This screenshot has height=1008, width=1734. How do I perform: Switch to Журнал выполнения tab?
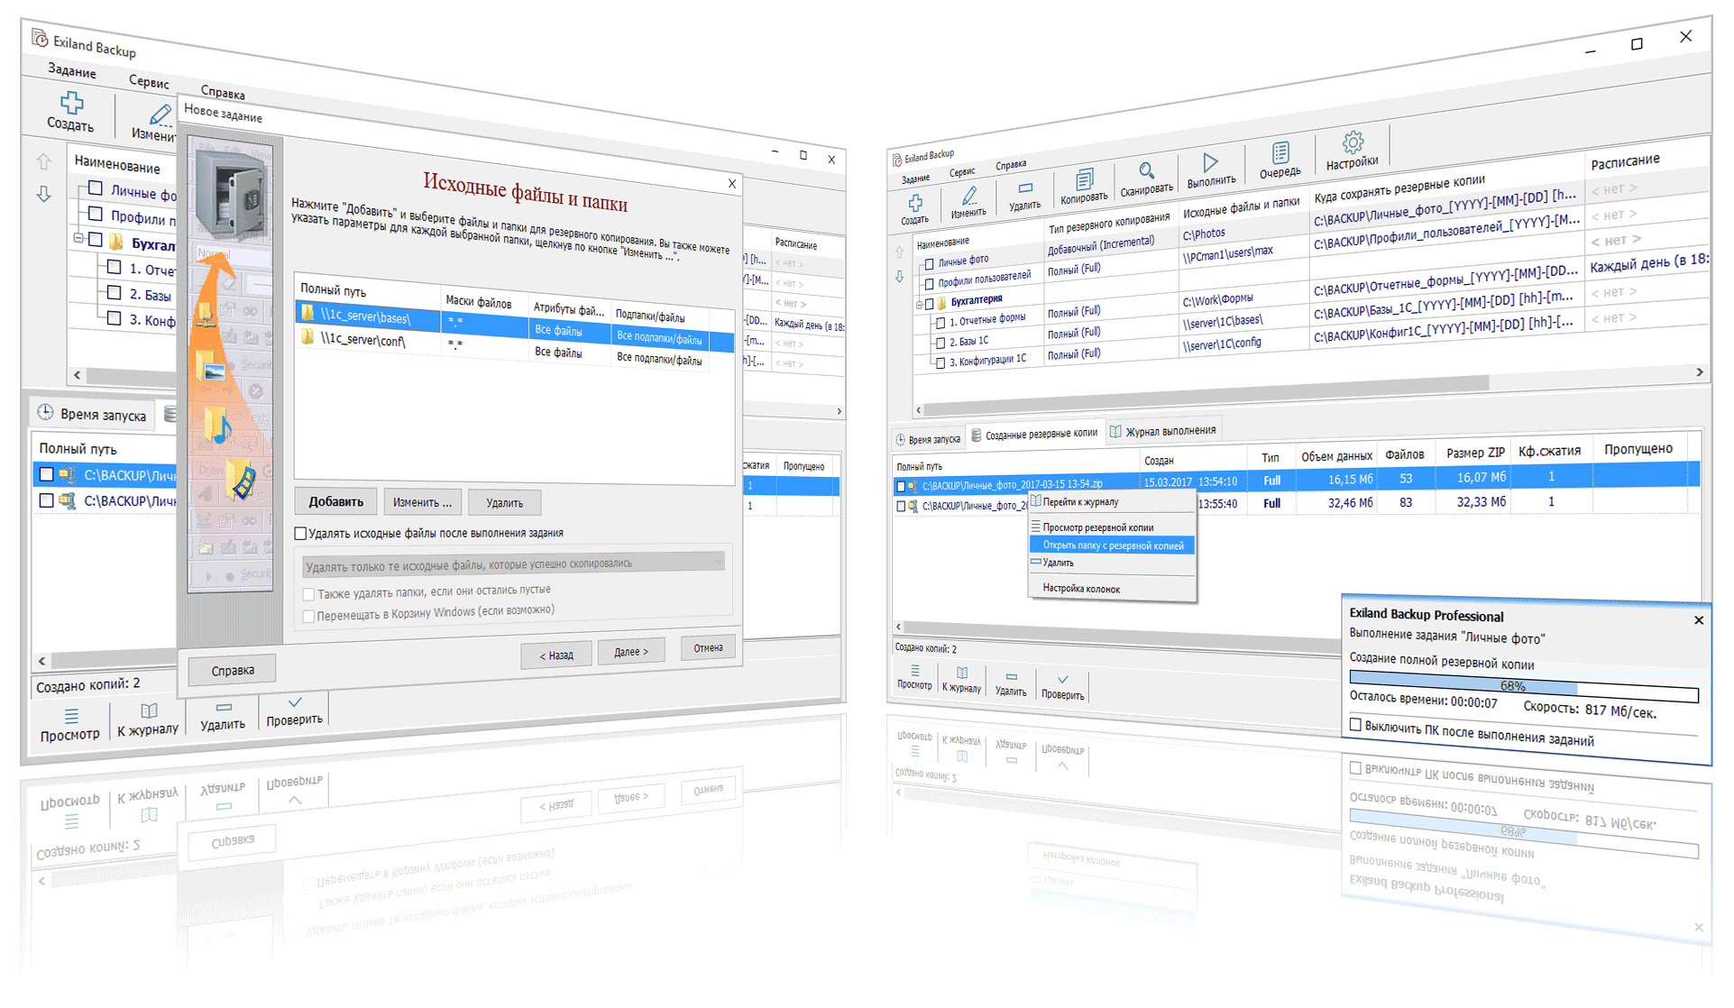[1162, 431]
